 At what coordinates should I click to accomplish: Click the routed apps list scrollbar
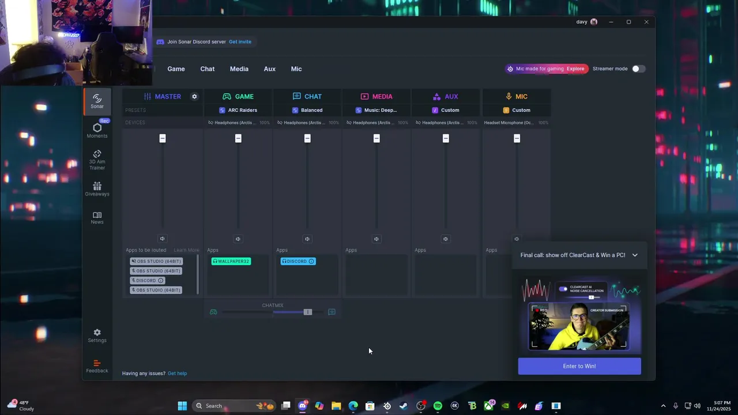[x=198, y=274]
